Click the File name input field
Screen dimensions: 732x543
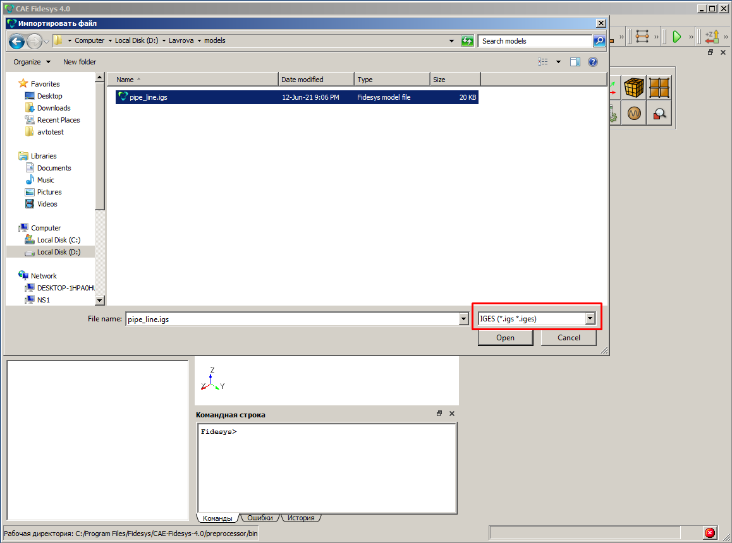click(293, 319)
